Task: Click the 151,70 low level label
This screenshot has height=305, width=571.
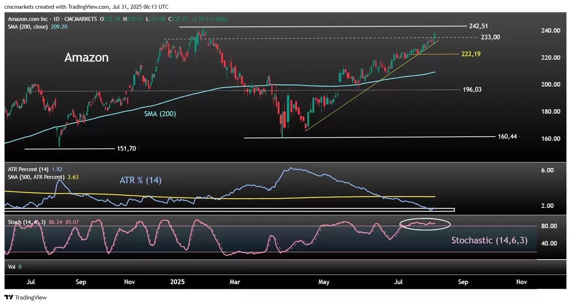Action: [x=126, y=148]
